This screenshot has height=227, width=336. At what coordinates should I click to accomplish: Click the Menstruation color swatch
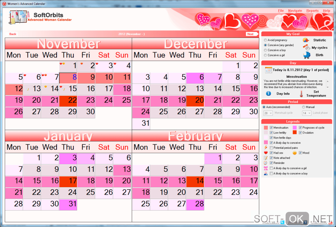[266, 128]
